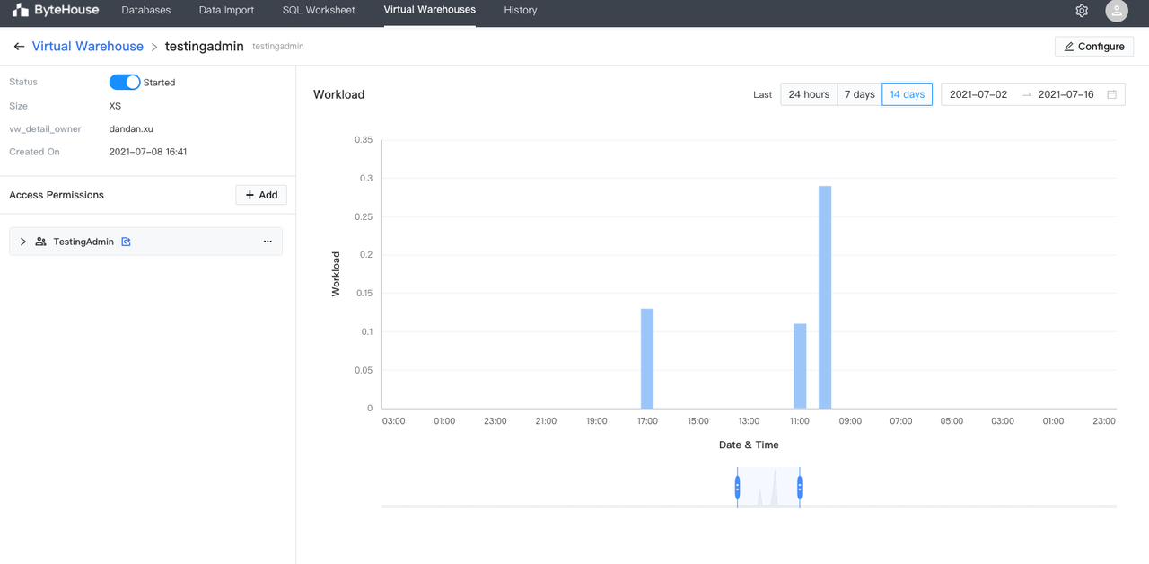Click the created date 2021-07-08 16:41
The width and height of the screenshot is (1149, 564).
click(x=148, y=152)
